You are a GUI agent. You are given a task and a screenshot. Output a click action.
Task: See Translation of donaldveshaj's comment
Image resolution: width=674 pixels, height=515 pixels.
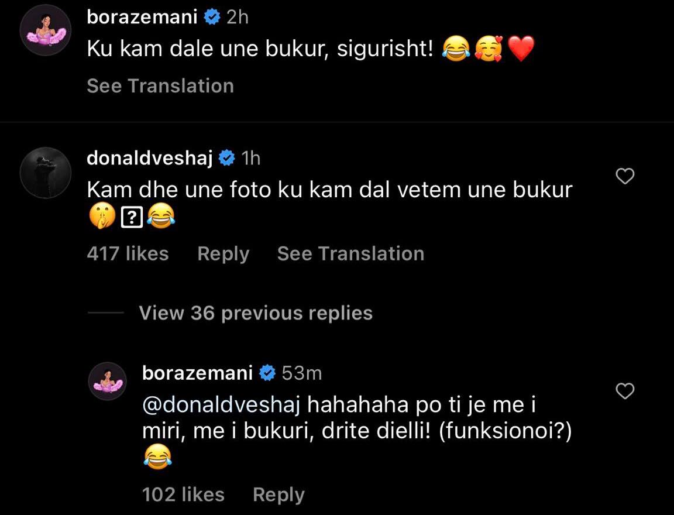351,253
